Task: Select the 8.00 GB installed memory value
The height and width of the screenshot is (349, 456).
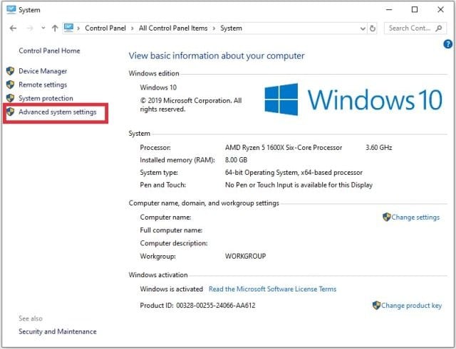Action: [x=236, y=160]
